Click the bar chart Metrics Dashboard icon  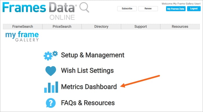pos(51,87)
